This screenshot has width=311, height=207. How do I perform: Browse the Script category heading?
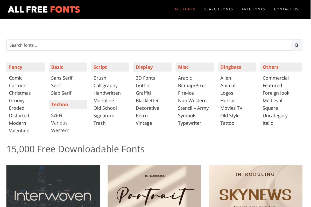[100, 67]
